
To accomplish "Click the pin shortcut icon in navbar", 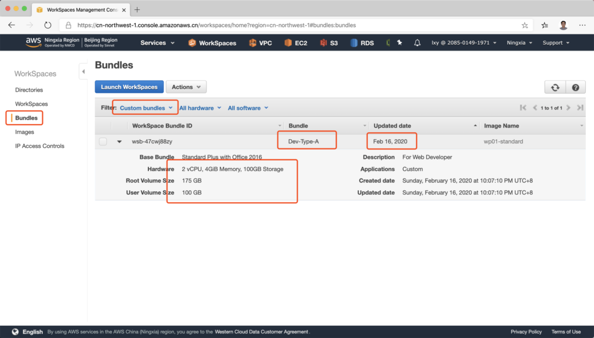I will pyautogui.click(x=399, y=43).
